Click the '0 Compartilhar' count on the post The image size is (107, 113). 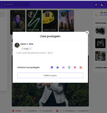83,111
